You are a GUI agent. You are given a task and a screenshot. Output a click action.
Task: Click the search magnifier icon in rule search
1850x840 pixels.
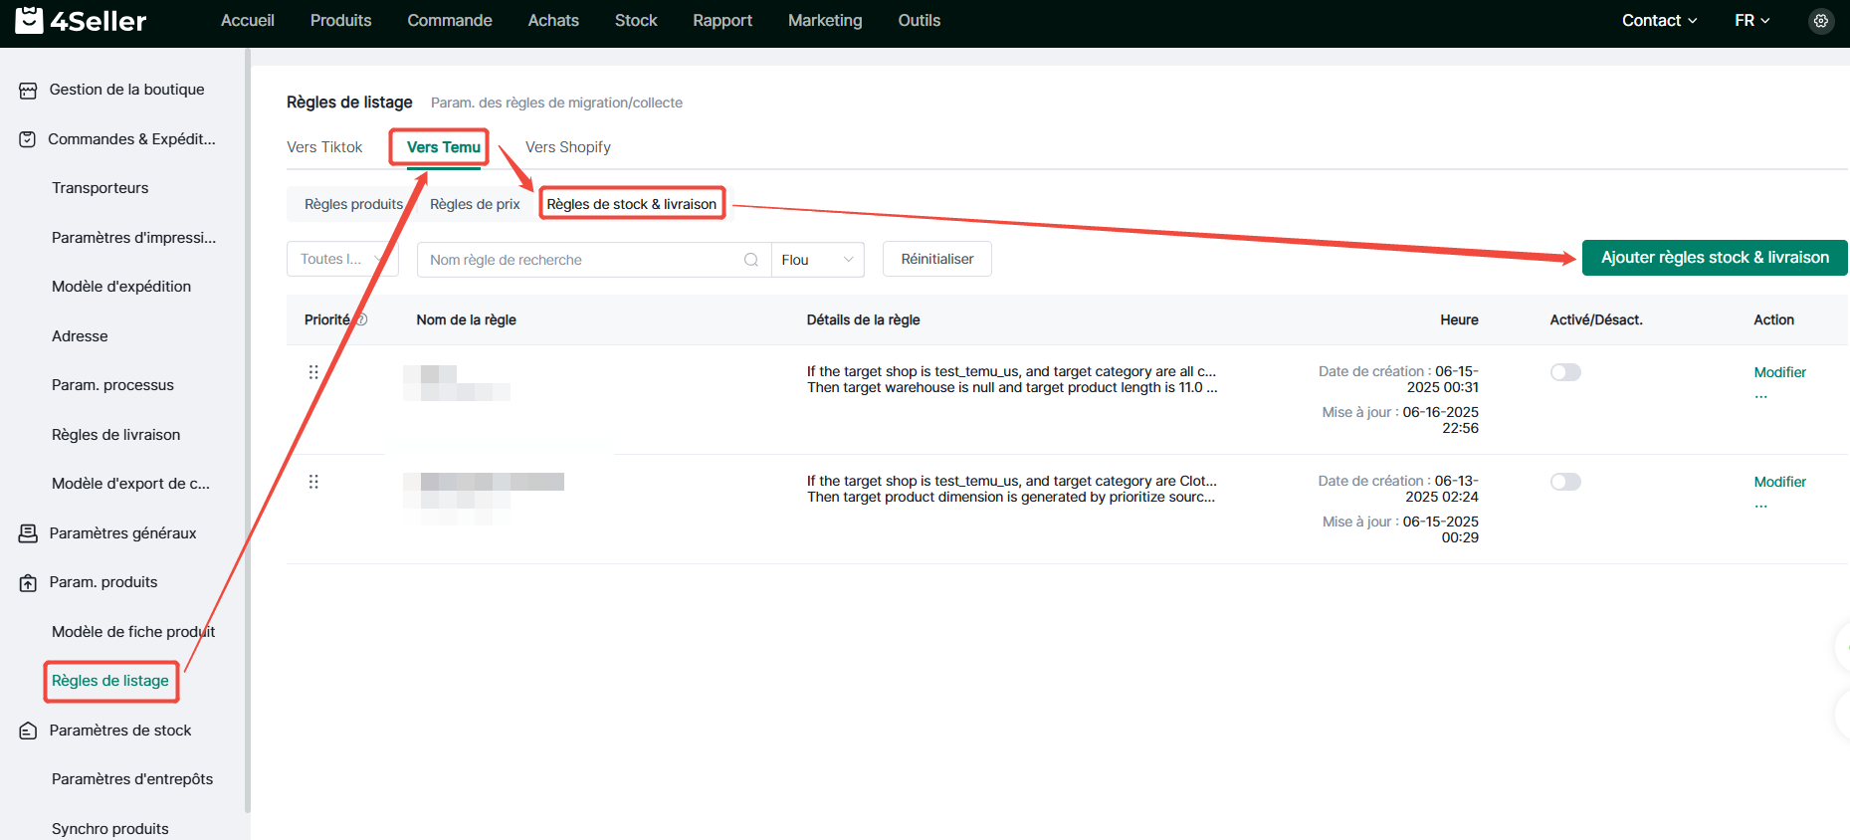(x=751, y=260)
